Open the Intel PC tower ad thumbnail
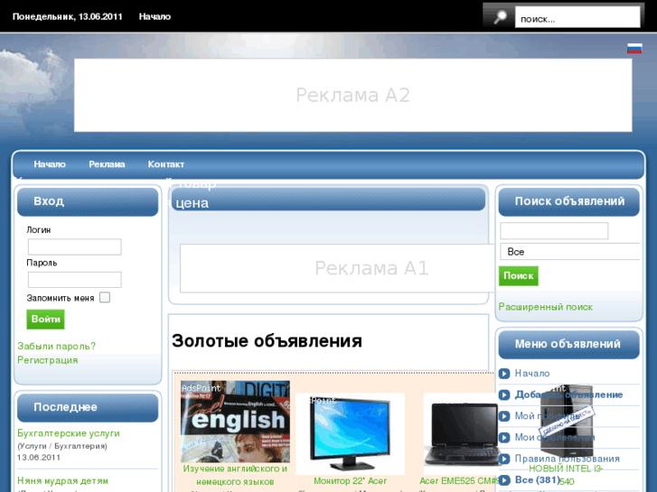This screenshot has width=657, height=492. click(x=567, y=422)
